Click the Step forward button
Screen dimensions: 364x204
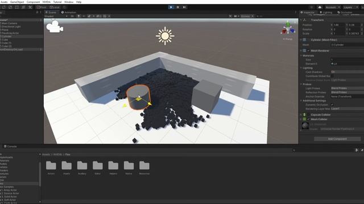pos(184,7)
